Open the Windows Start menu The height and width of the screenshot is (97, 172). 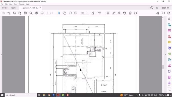(x=2, y=95)
